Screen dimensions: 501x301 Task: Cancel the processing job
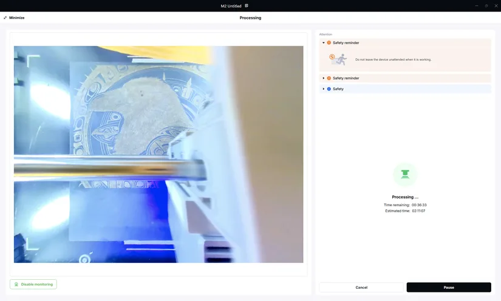tap(361, 287)
